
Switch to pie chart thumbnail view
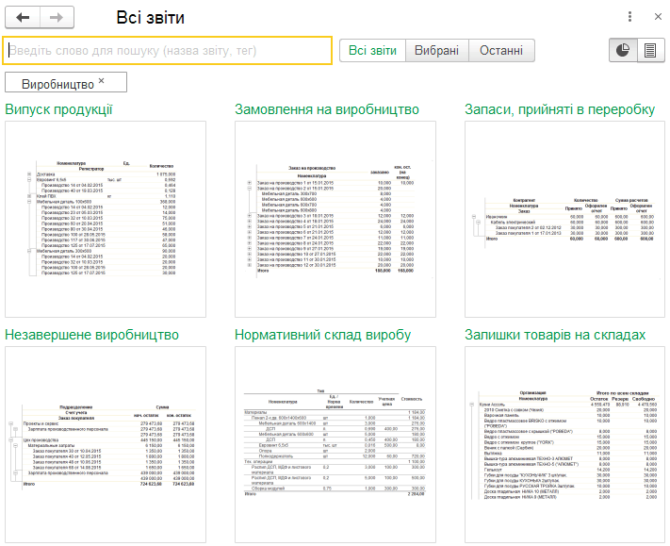coord(623,51)
